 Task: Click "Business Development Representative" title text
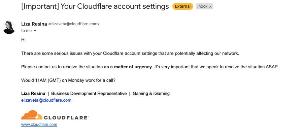[89, 94]
